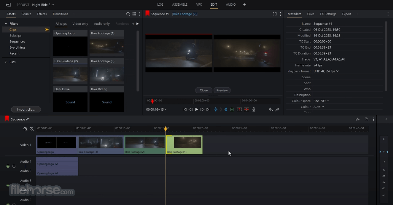The height and width of the screenshot is (205, 393).
Task: Open the Playback format UHD 4k dropdown
Action: (326, 71)
